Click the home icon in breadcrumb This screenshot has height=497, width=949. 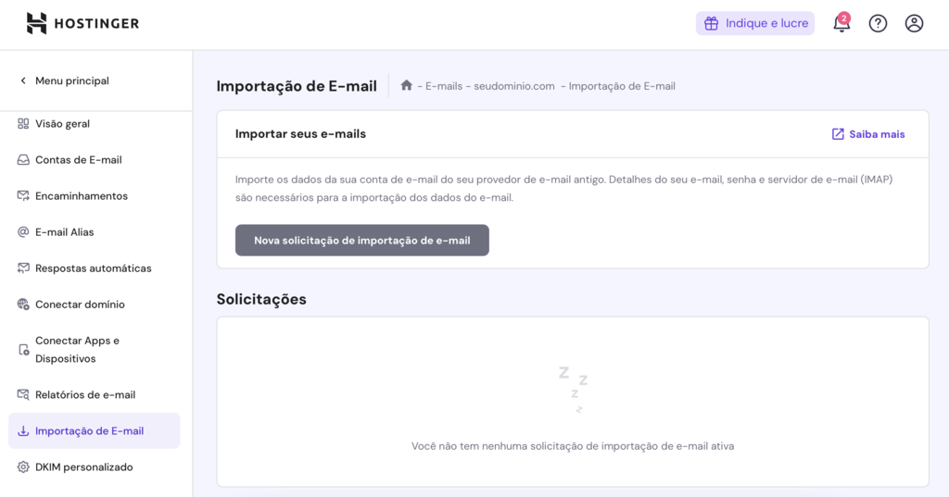(x=406, y=85)
